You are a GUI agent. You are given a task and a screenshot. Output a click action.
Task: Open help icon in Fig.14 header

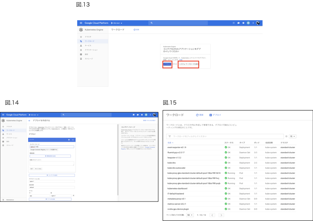coord(142,115)
